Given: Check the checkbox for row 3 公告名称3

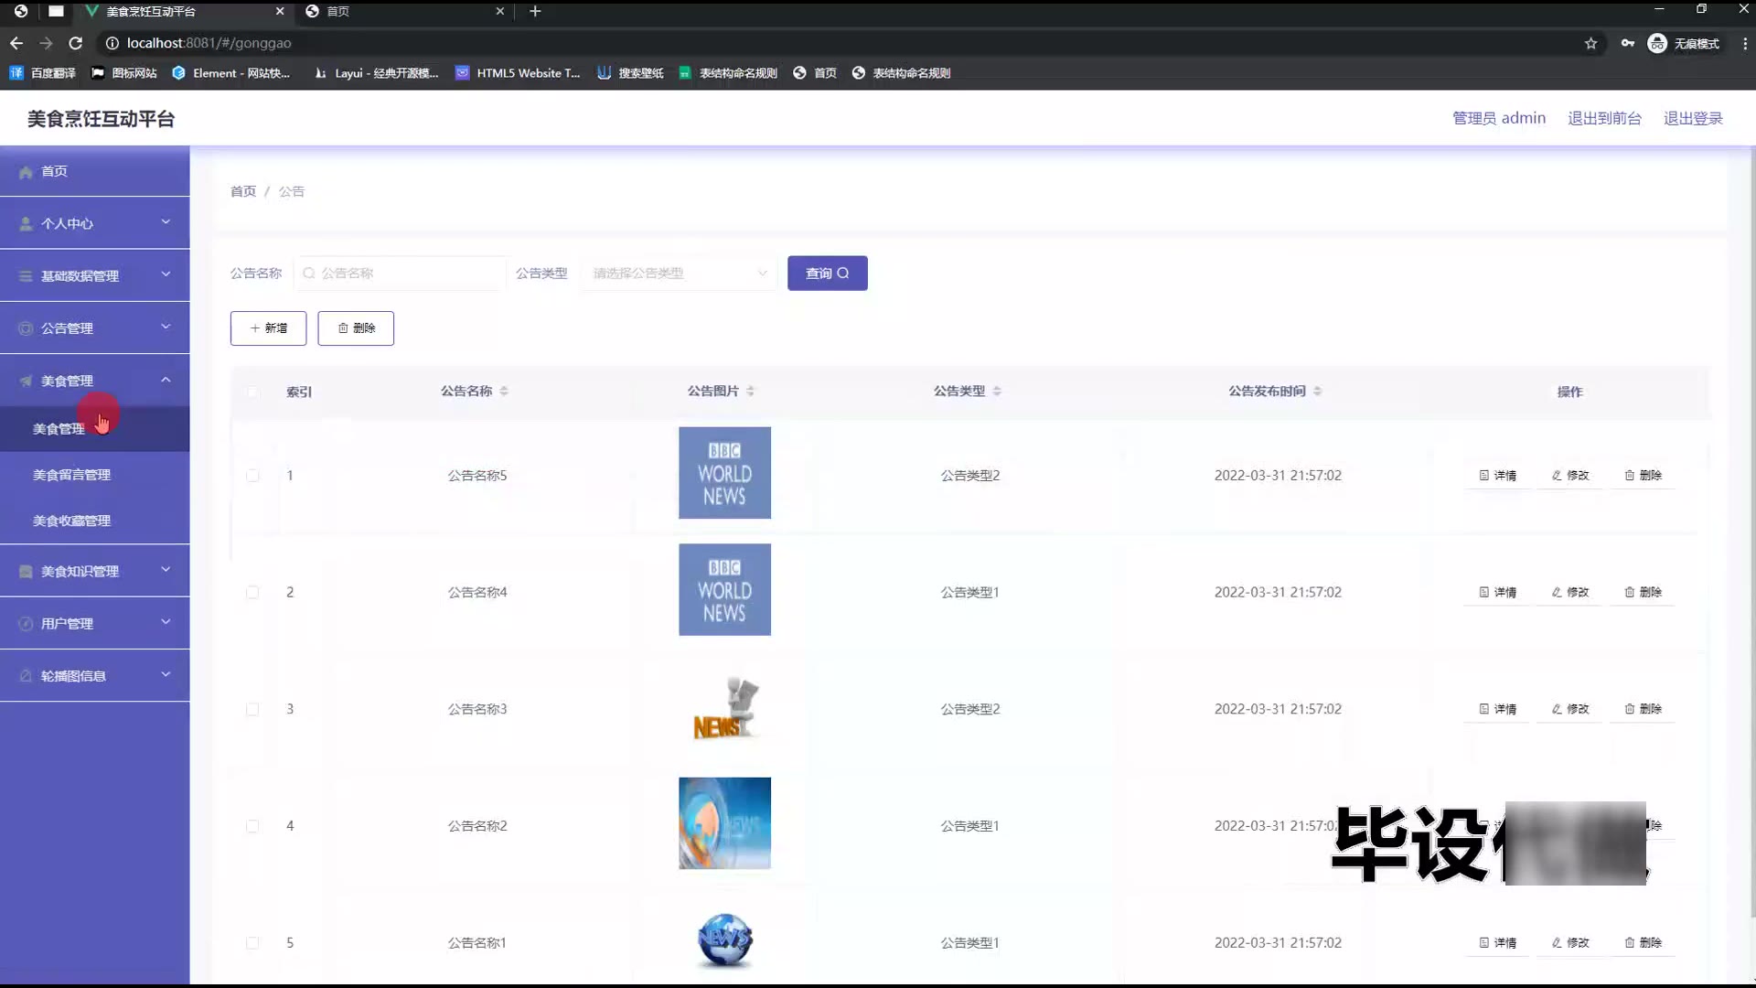Looking at the screenshot, I should pyautogui.click(x=252, y=710).
